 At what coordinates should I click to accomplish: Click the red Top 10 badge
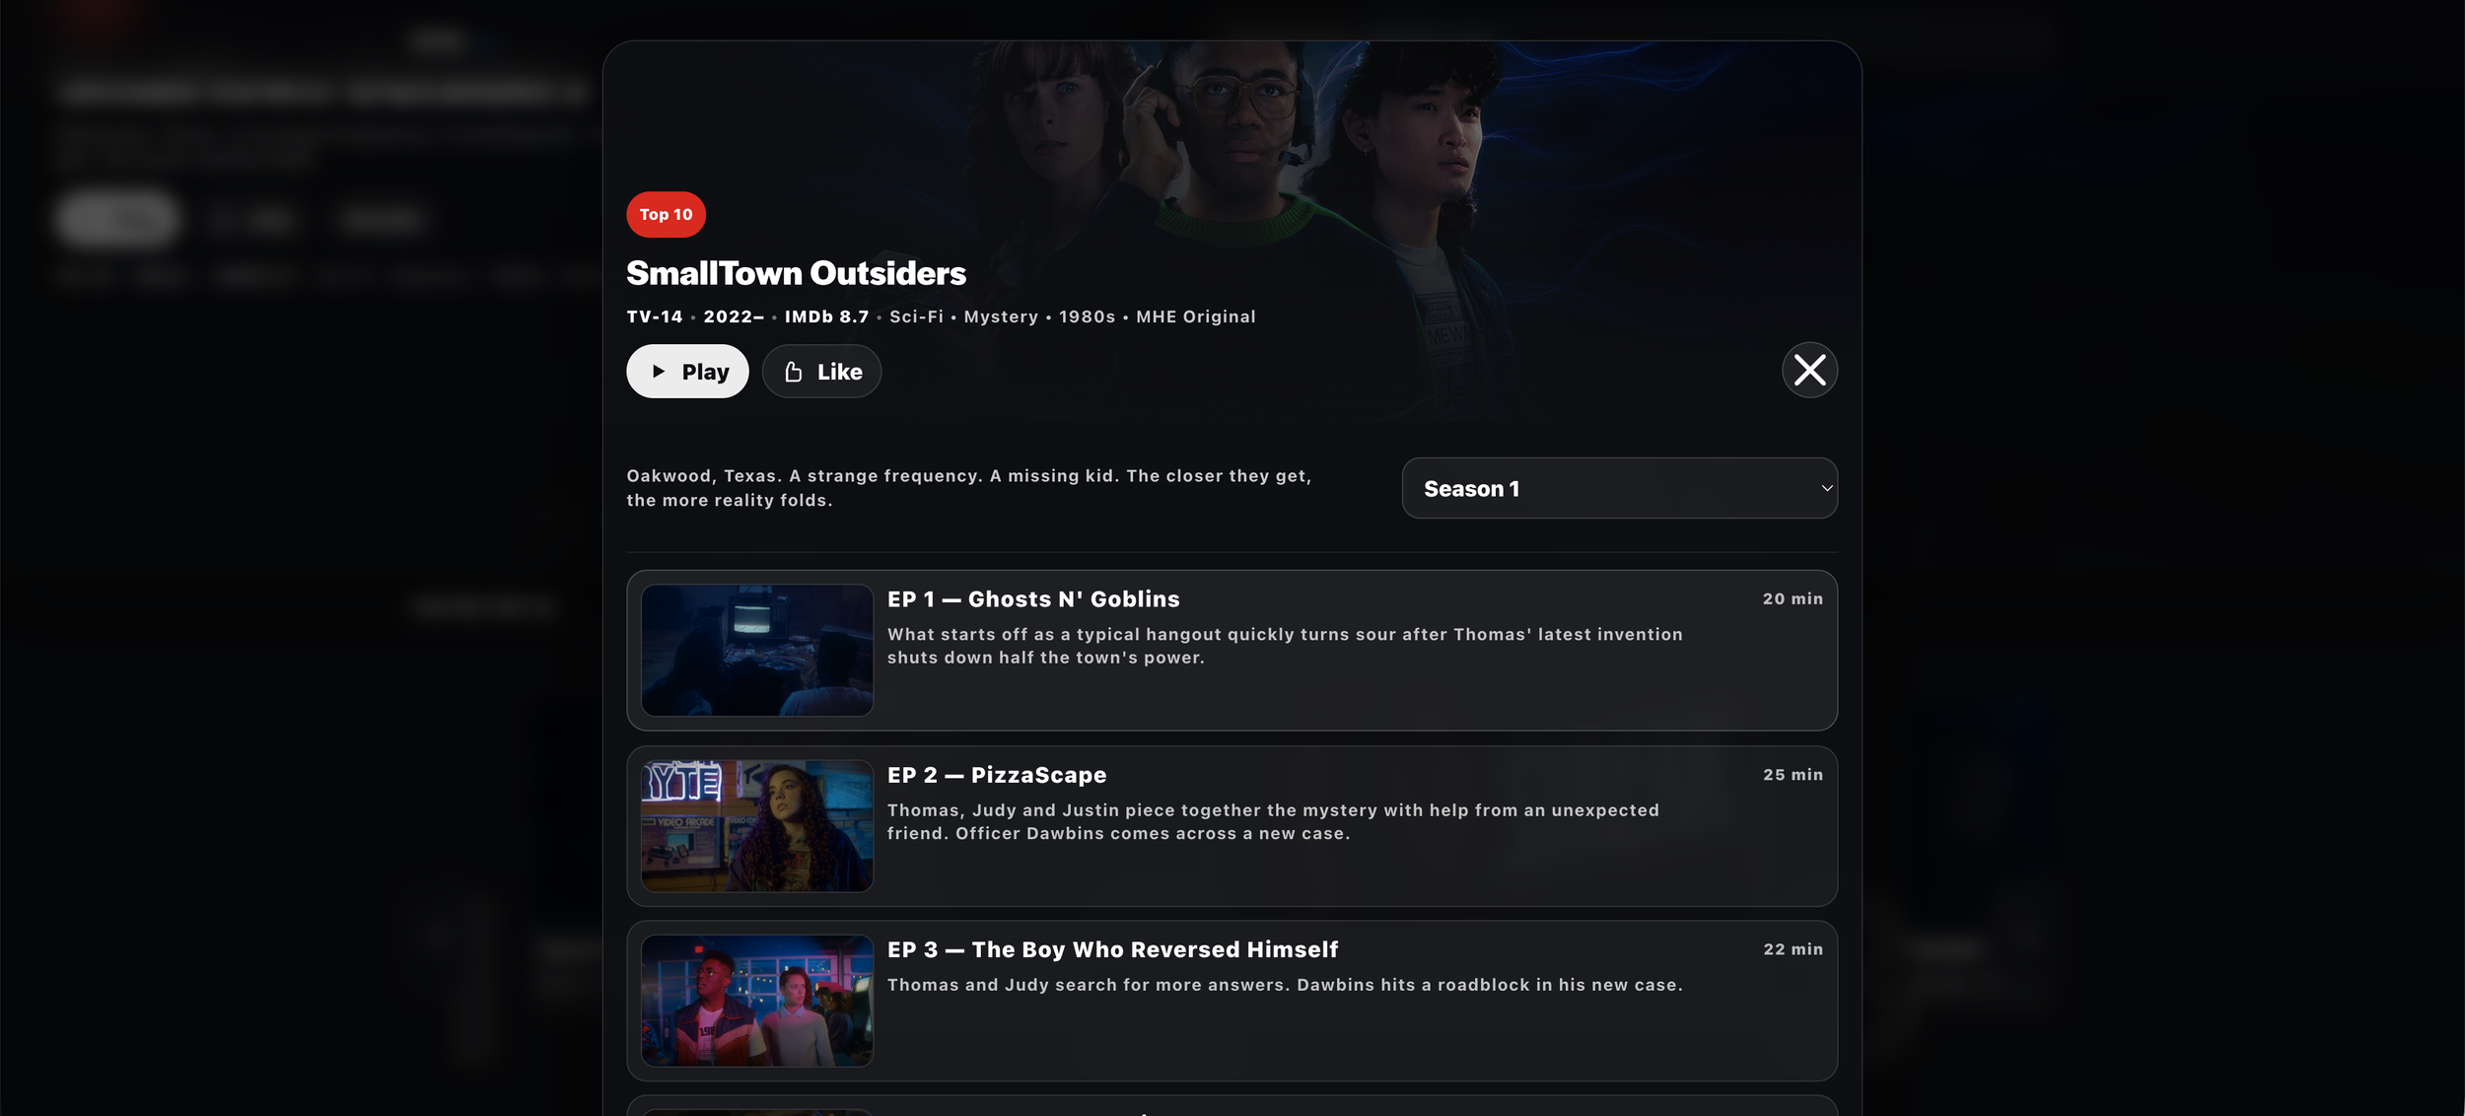tap(667, 215)
